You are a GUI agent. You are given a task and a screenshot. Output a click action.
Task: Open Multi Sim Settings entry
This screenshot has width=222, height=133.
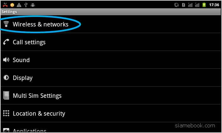(111, 96)
